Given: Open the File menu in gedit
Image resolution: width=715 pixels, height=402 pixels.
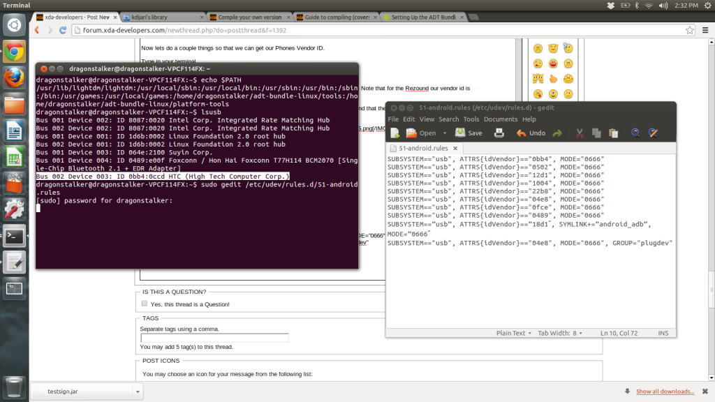Looking at the screenshot, I should [393, 119].
